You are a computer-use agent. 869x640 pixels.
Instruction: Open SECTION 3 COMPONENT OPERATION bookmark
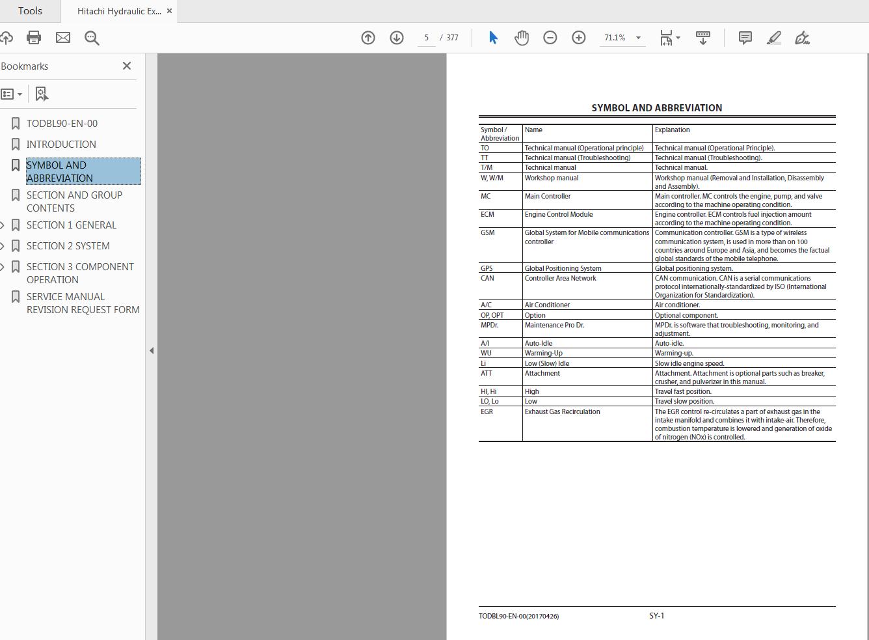(80, 273)
